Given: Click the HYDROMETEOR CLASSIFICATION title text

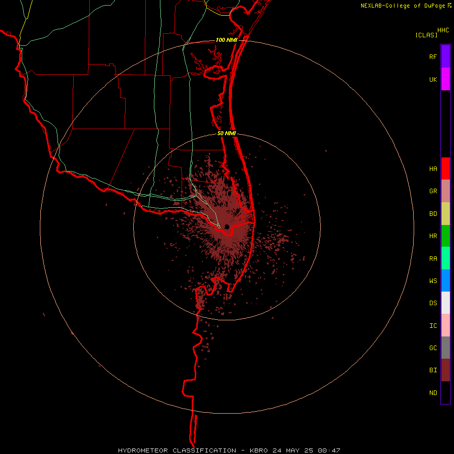Looking at the screenshot, I should coord(177,450).
